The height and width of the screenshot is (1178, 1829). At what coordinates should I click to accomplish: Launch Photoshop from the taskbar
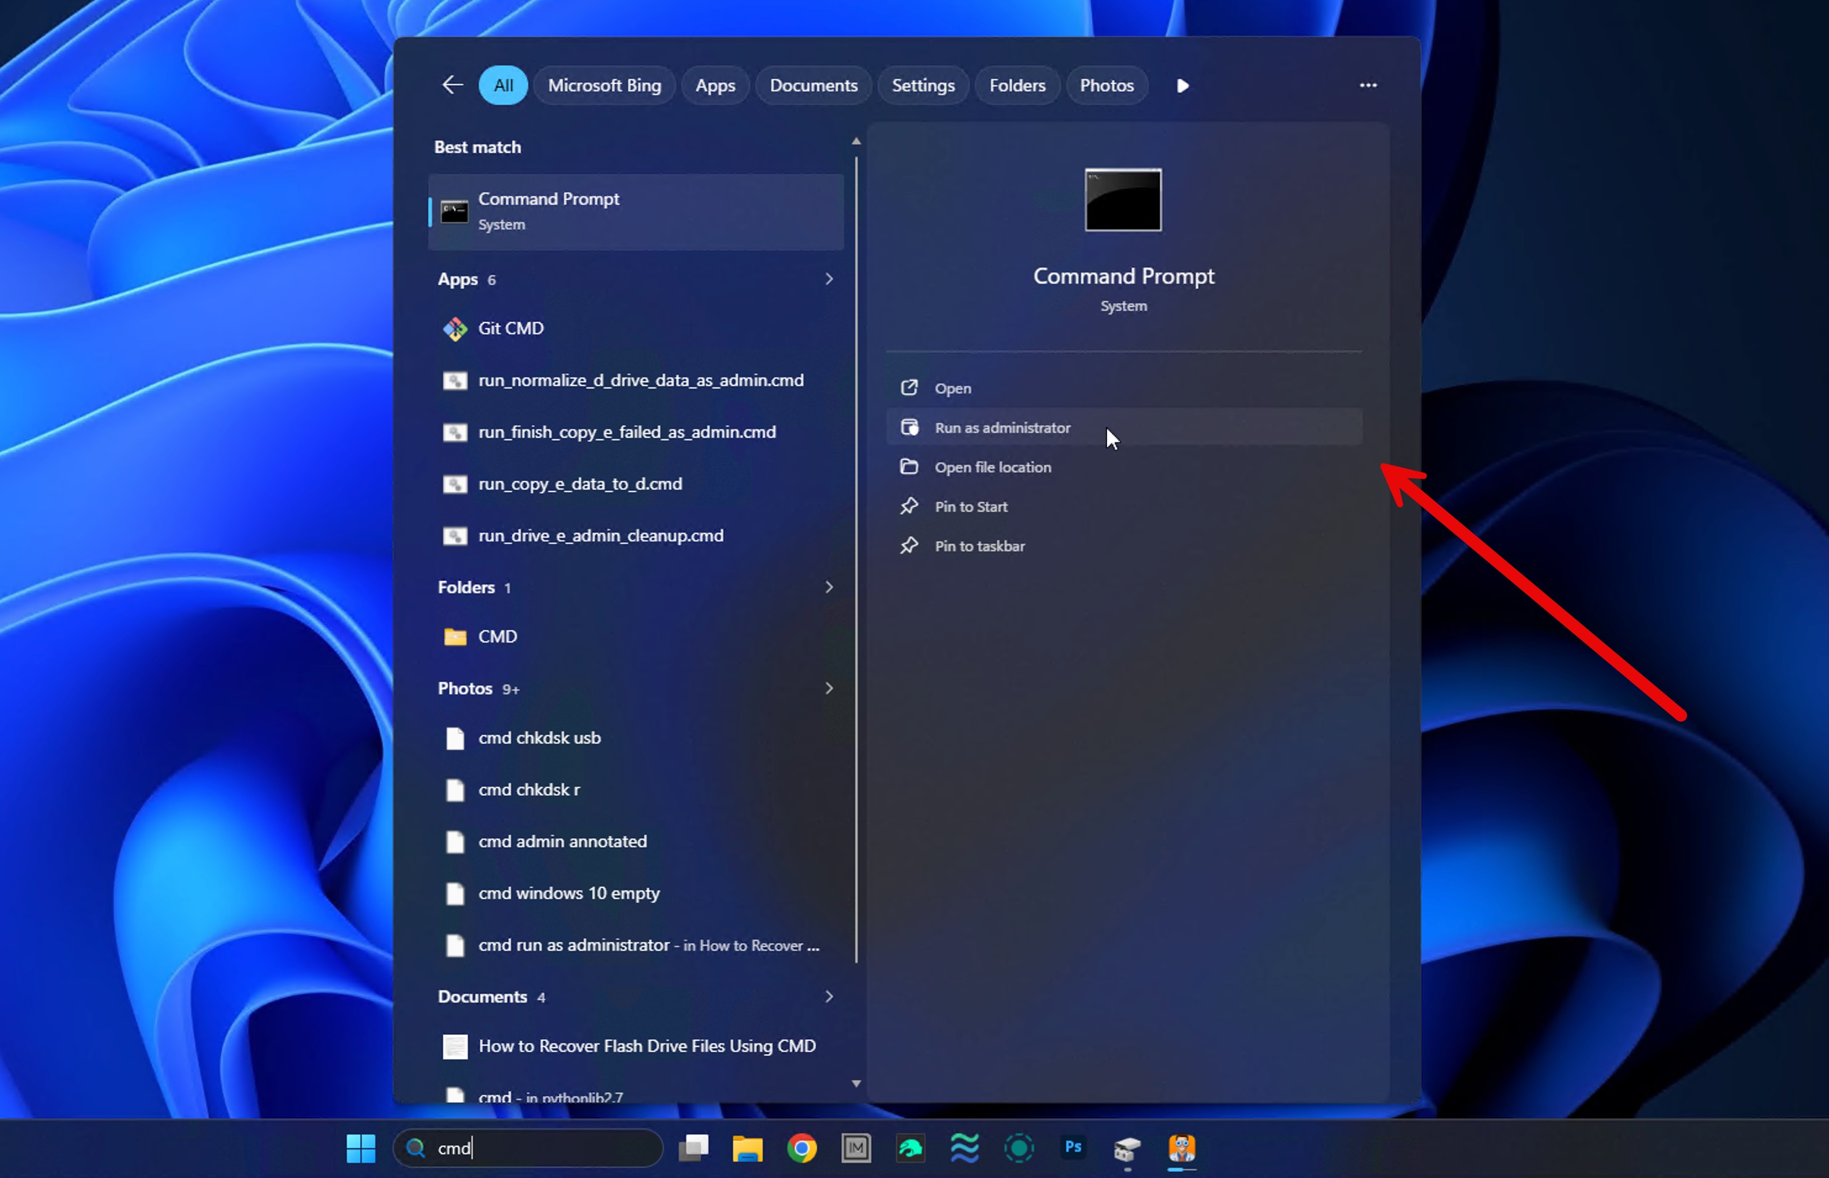click(x=1073, y=1147)
